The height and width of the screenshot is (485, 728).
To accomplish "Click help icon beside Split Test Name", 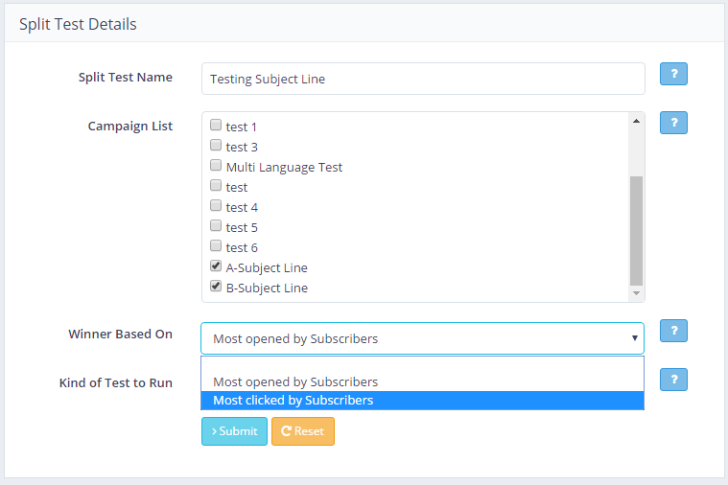I will (673, 75).
